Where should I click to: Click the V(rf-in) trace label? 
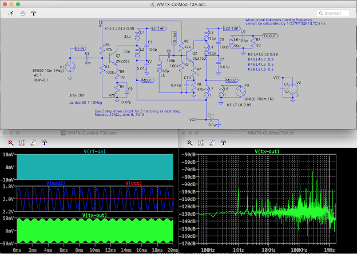(x=94, y=151)
